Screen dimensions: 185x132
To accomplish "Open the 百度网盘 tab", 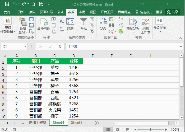I will [x=124, y=12].
